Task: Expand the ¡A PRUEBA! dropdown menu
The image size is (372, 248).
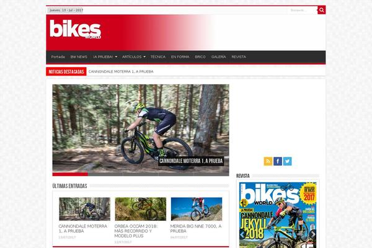Action: coord(105,57)
